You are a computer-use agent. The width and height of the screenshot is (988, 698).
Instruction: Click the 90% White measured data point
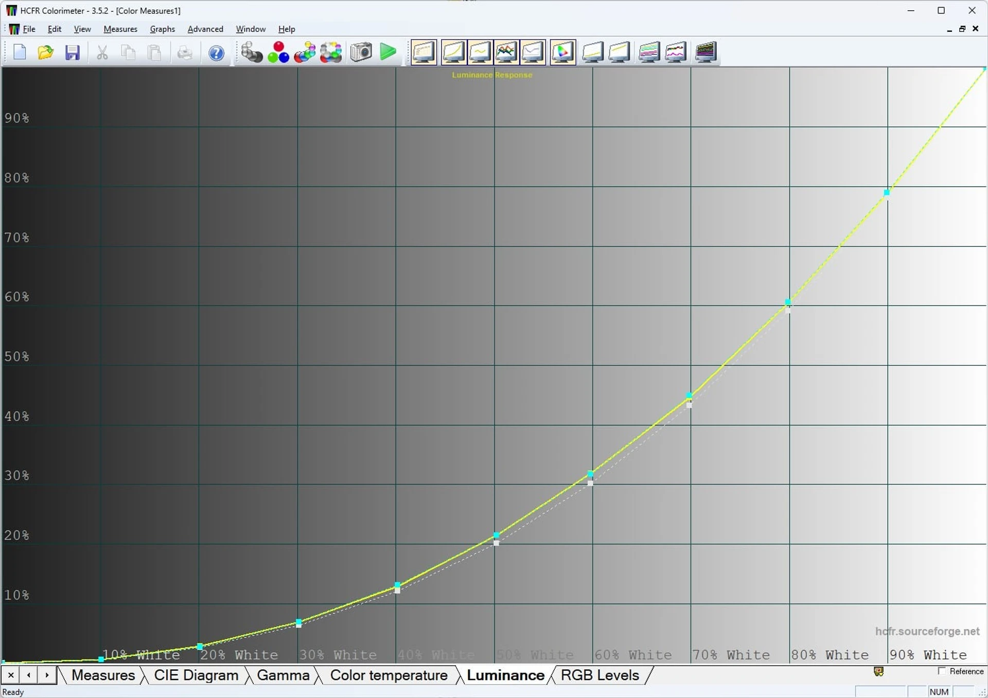pyautogui.click(x=887, y=193)
